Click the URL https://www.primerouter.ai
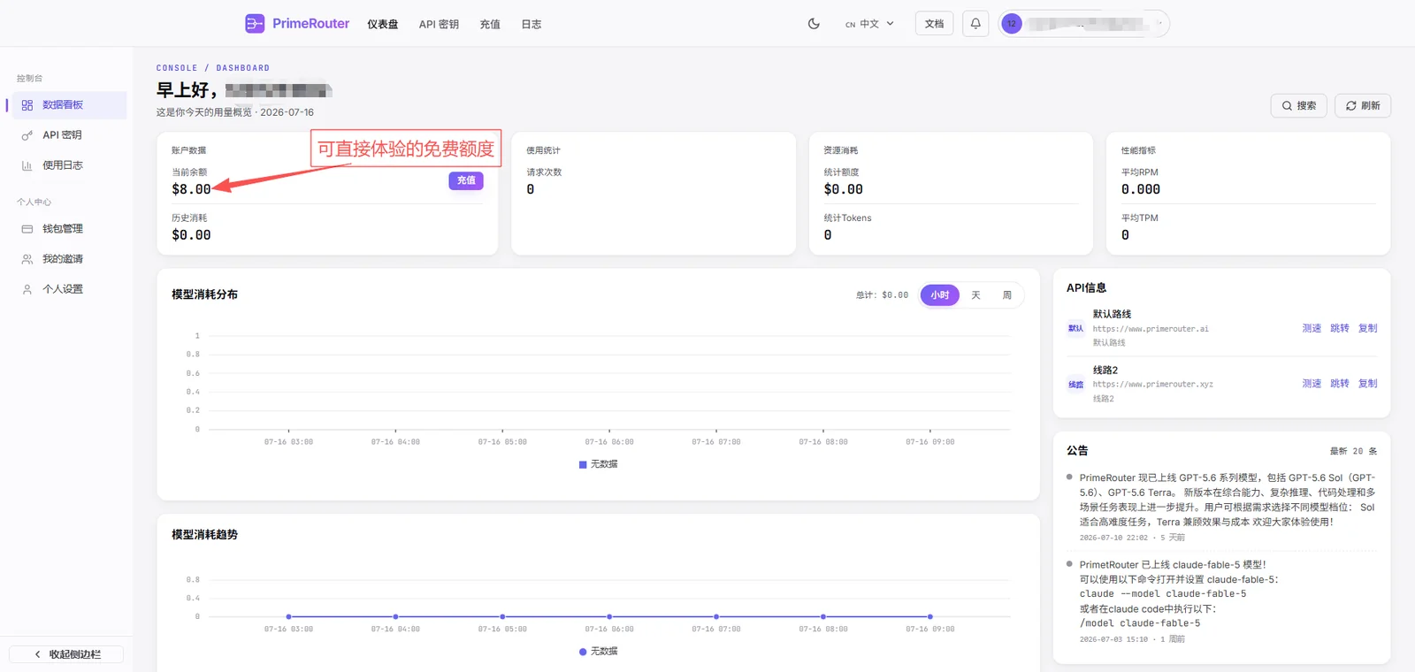 [x=1151, y=329]
